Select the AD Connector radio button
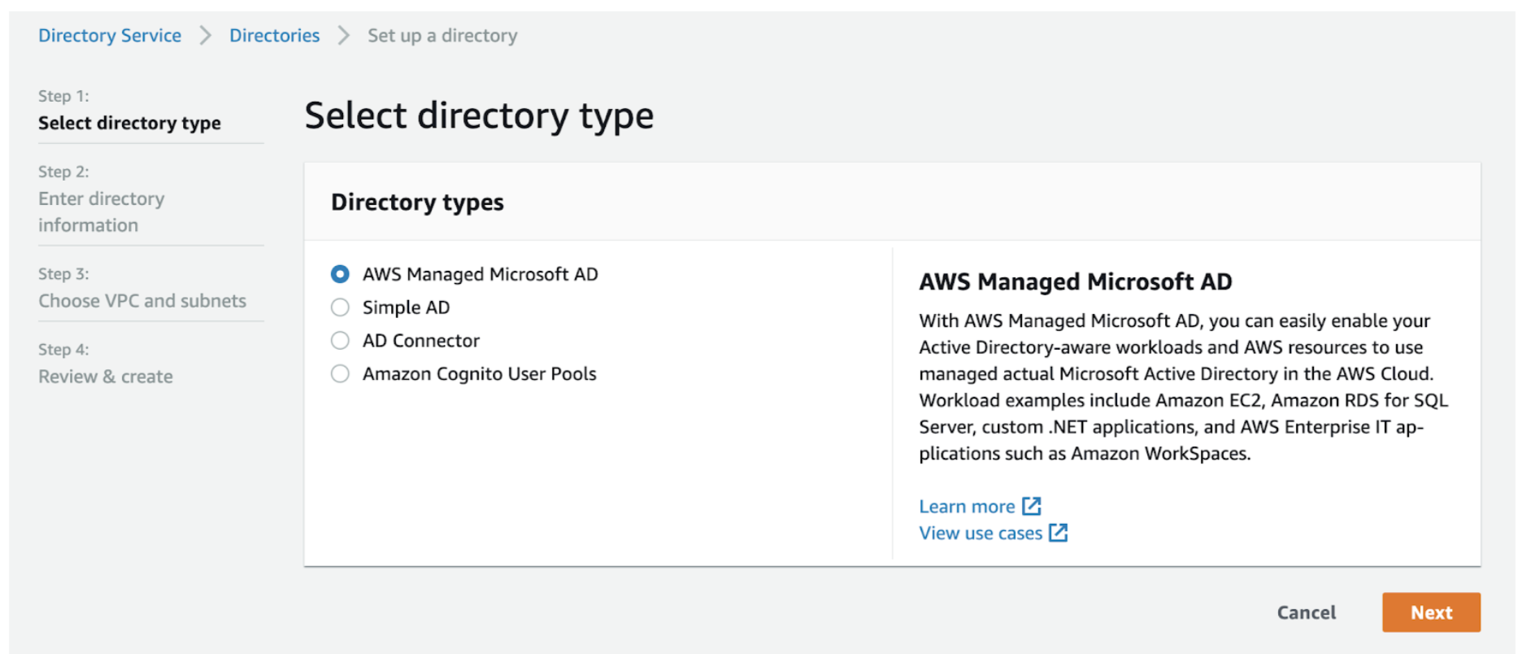This screenshot has width=1522, height=654. pos(340,341)
